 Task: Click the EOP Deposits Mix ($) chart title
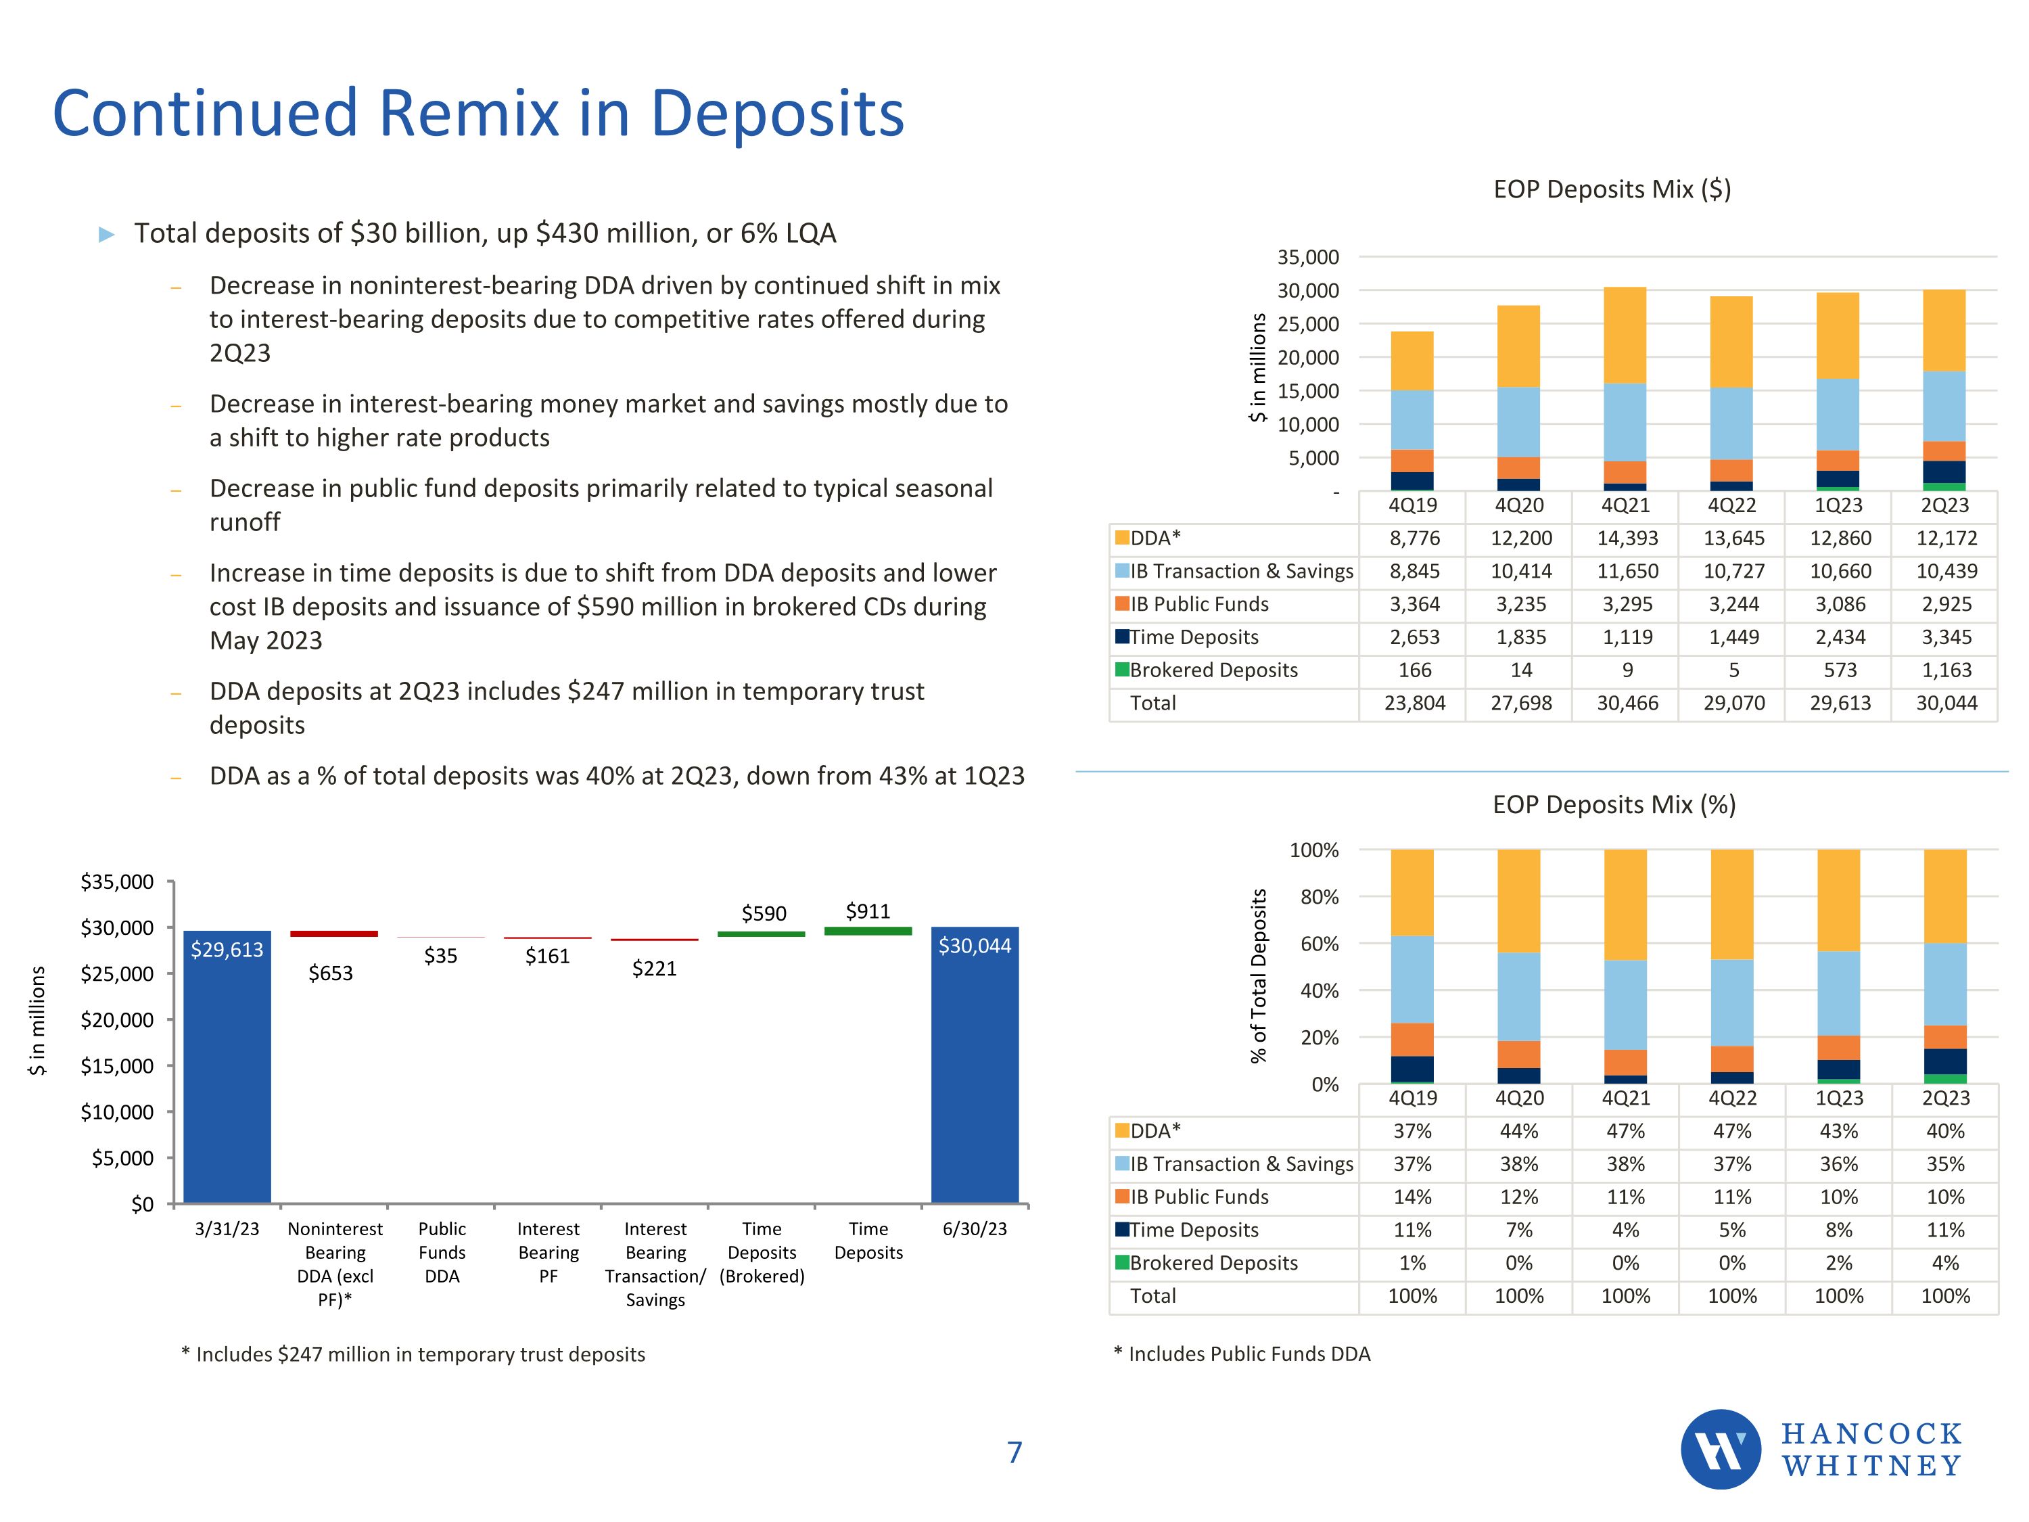[1612, 190]
